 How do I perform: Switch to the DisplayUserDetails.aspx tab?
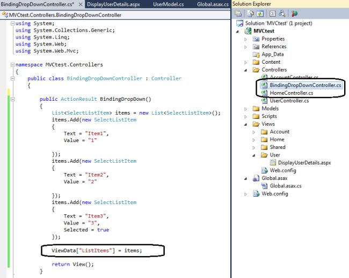tap(113, 4)
